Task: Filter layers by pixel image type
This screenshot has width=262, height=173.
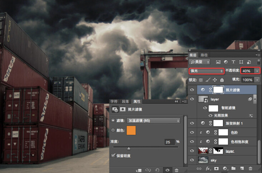Action: 218,62
